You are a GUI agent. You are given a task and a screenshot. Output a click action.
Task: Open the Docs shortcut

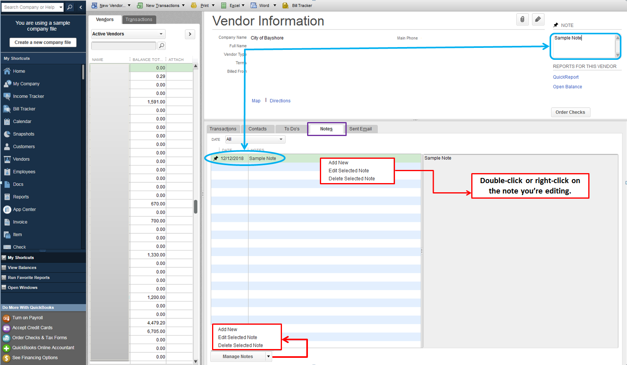[14, 184]
